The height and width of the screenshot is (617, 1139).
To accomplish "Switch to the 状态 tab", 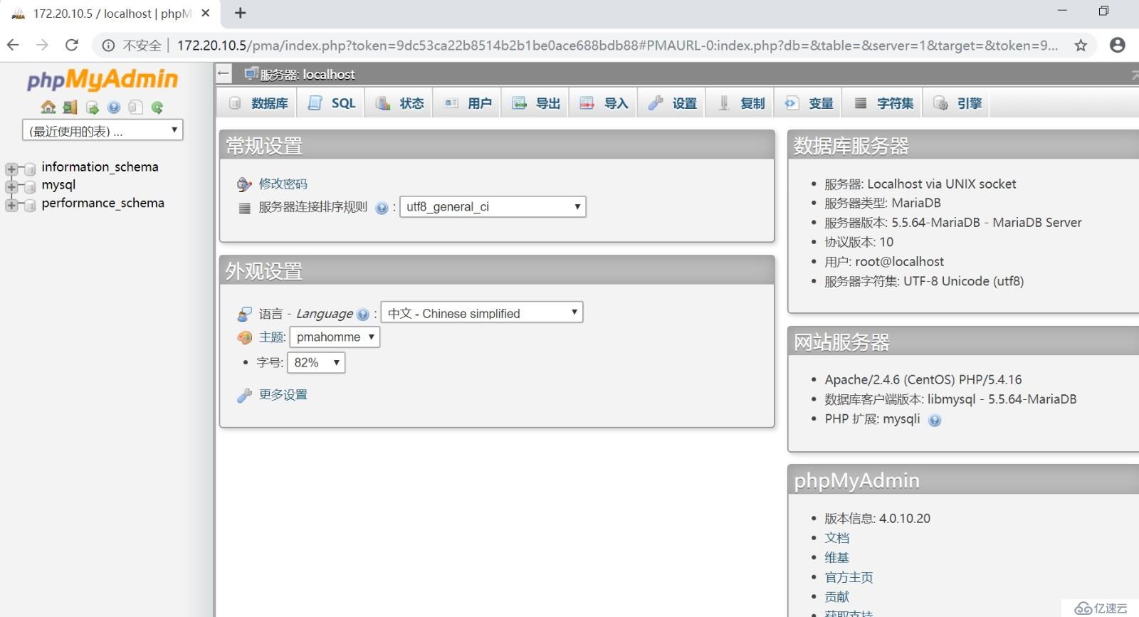I will tap(399, 104).
